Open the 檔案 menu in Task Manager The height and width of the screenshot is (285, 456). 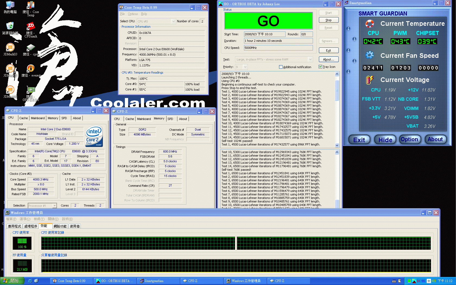point(11,219)
